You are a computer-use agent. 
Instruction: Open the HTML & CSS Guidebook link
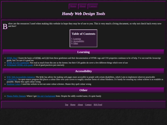pyautogui.click(x=18, y=63)
